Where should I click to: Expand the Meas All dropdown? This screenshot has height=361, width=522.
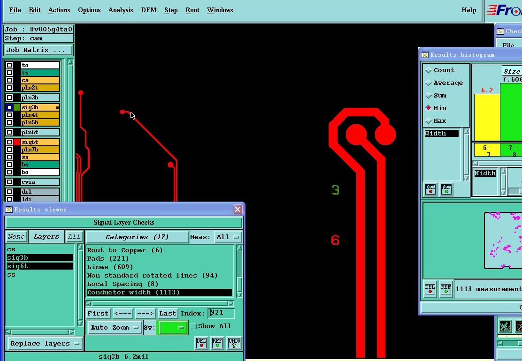click(228, 237)
